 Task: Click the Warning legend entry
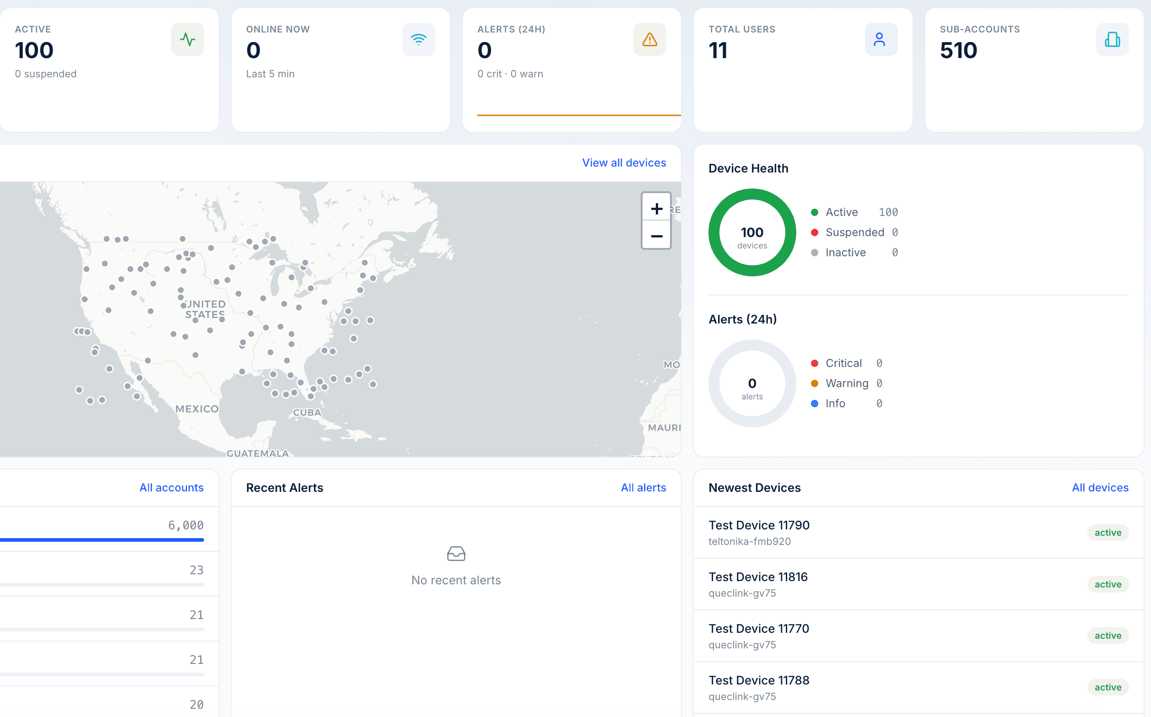pos(846,383)
